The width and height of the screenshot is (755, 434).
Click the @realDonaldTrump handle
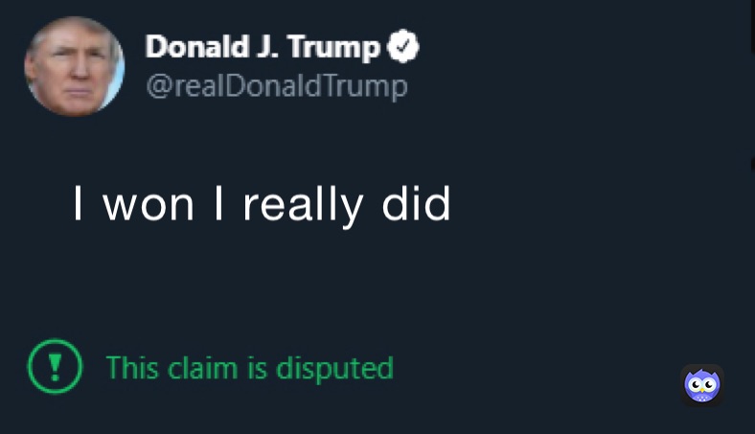pyautogui.click(x=276, y=86)
